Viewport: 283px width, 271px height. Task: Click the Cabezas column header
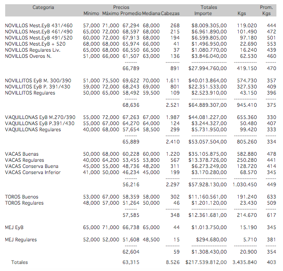[170, 14]
